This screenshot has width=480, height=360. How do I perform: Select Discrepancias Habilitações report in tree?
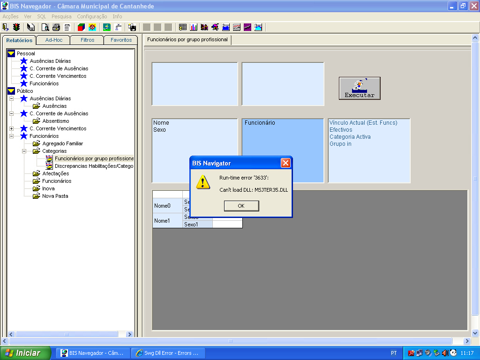pyautogui.click(x=94, y=166)
